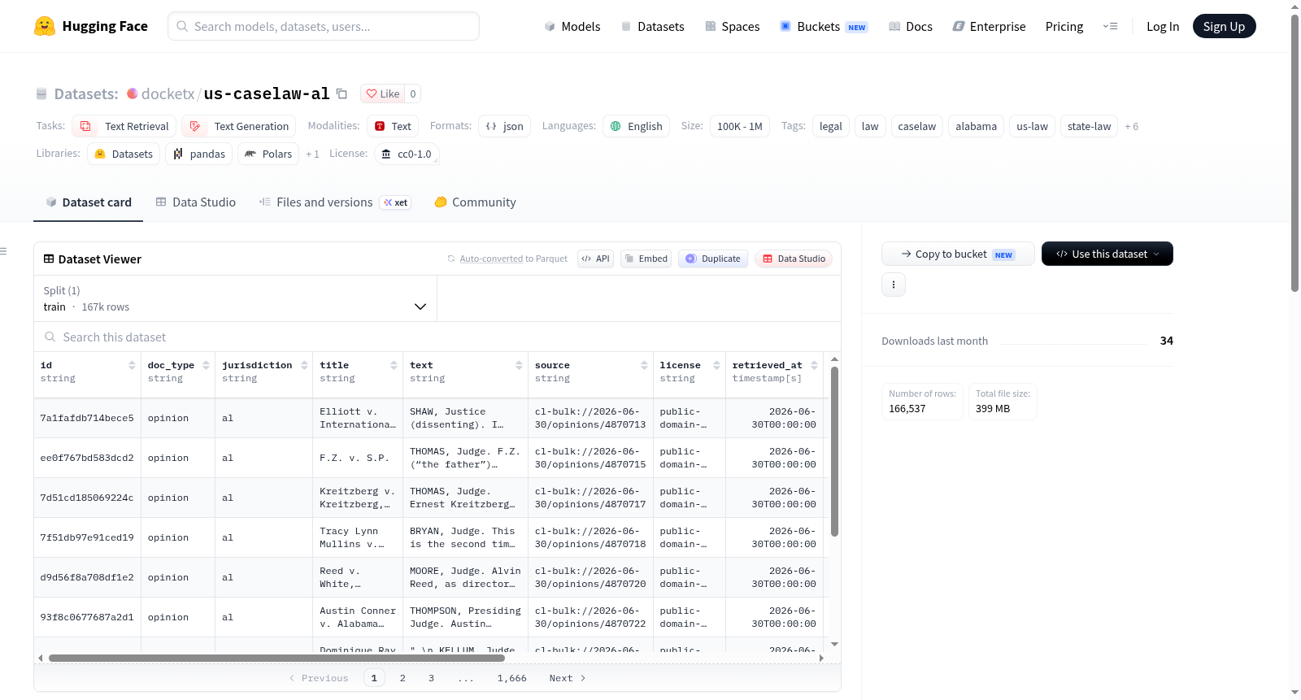This screenshot has width=1301, height=700.
Task: Sort by the jurisdiction column
Action: pos(304,365)
